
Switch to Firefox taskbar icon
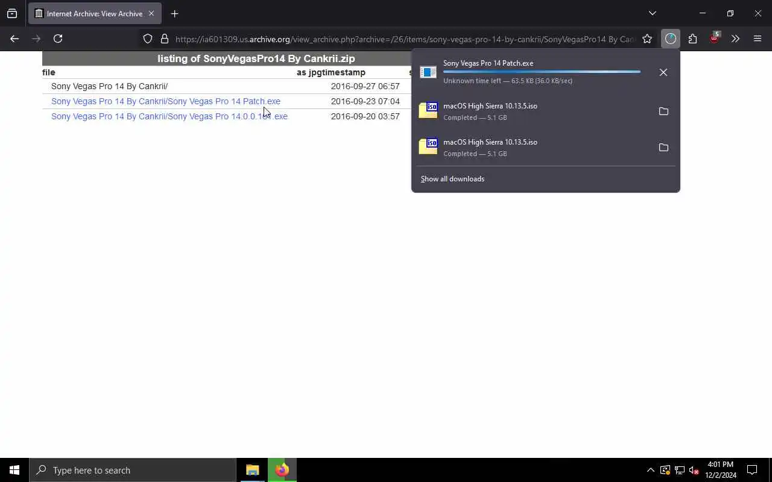coord(282,470)
